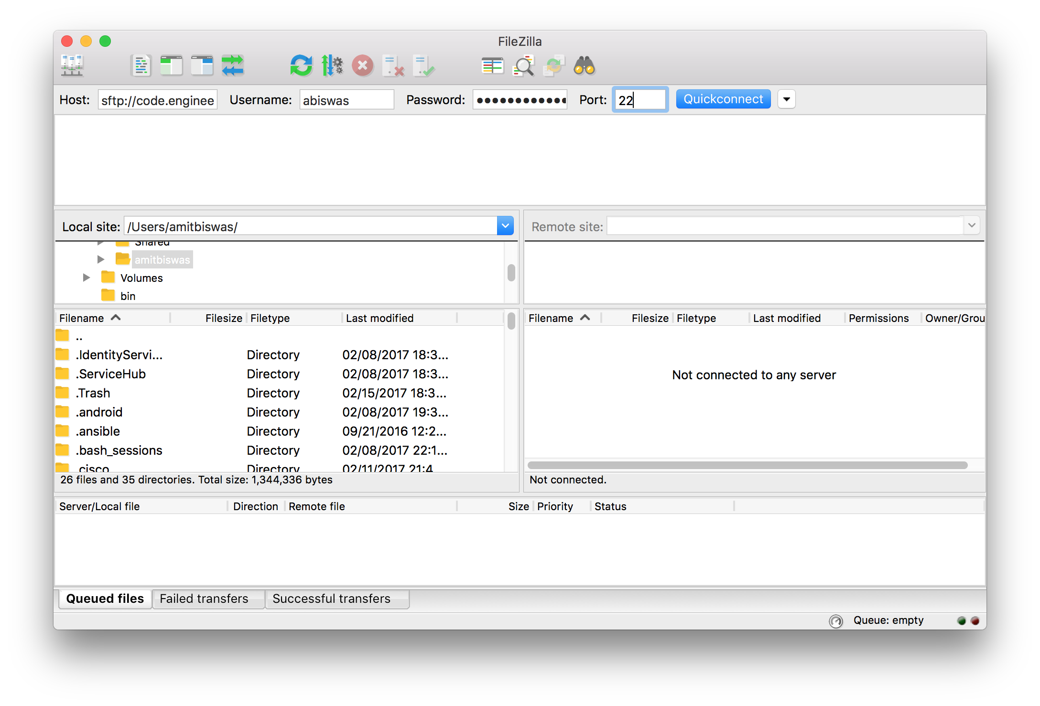The image size is (1040, 706).
Task: Click the Local site path field
Action: [x=311, y=226]
